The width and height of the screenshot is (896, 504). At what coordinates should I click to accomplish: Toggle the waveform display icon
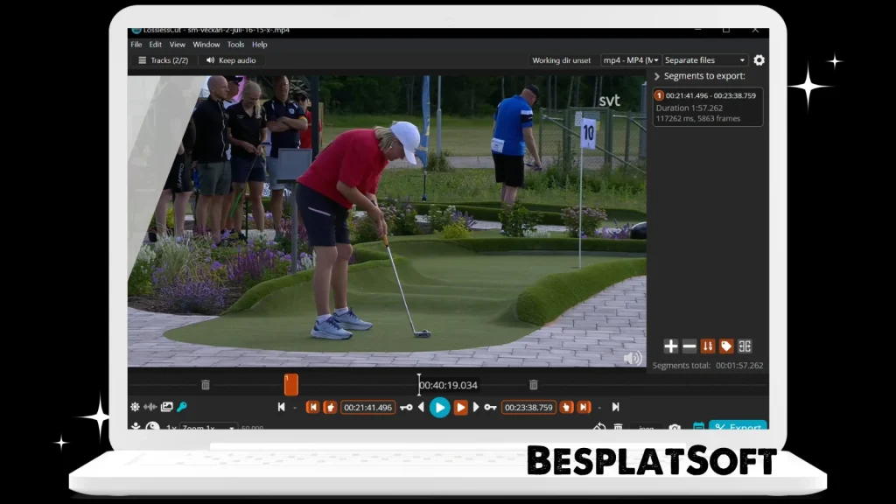(150, 407)
